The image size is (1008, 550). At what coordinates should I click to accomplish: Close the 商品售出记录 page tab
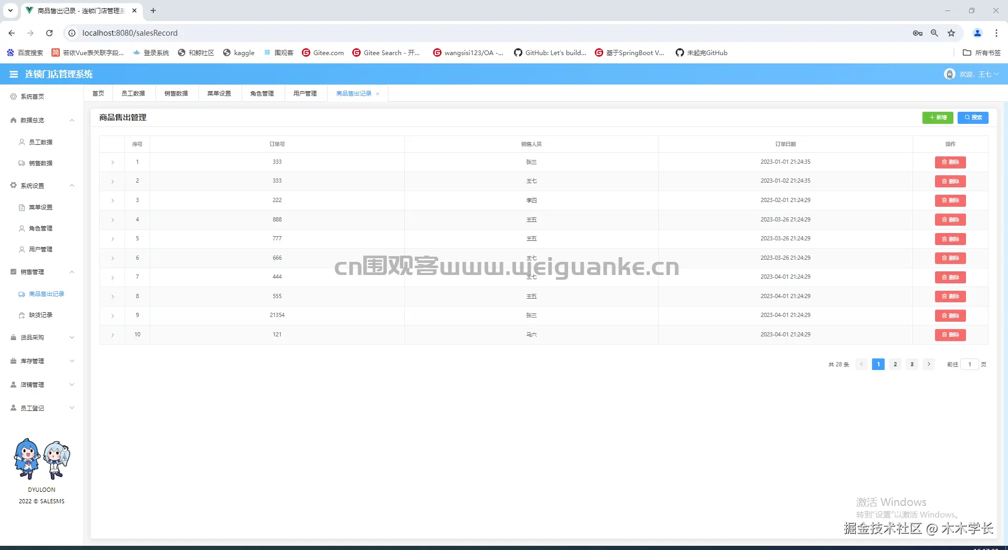(x=377, y=94)
